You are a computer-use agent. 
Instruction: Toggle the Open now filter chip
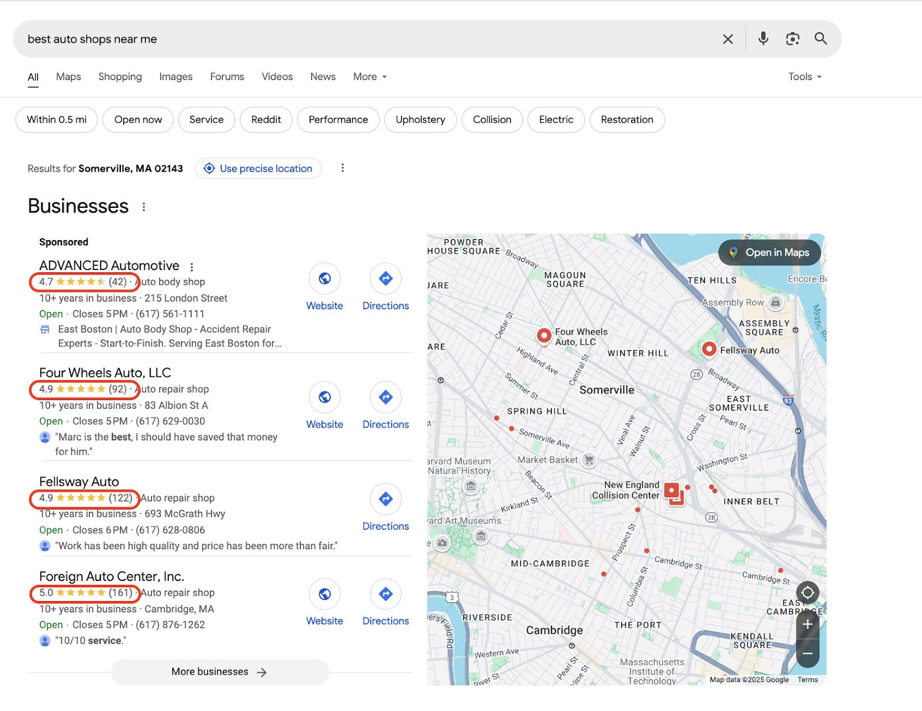click(138, 120)
